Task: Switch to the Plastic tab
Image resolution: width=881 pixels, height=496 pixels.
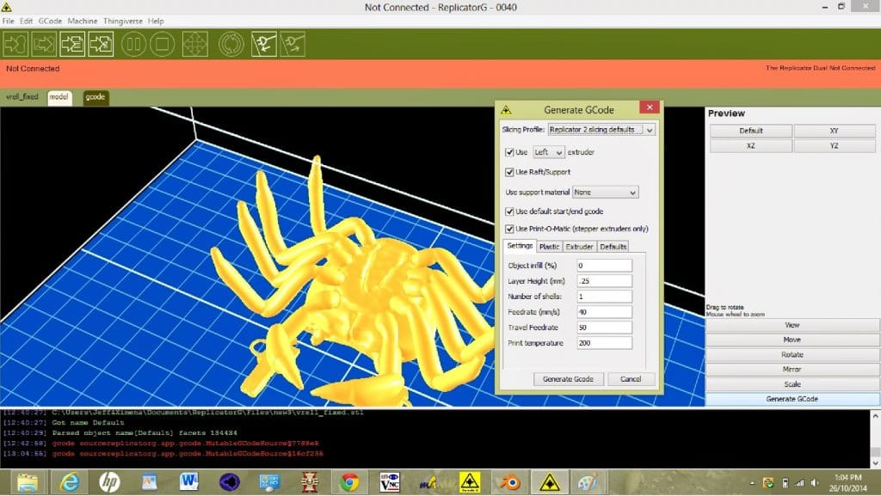Action: coord(549,247)
